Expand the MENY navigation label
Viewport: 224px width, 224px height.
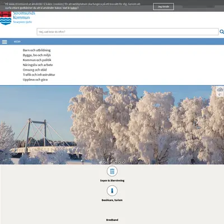coord(17,41)
